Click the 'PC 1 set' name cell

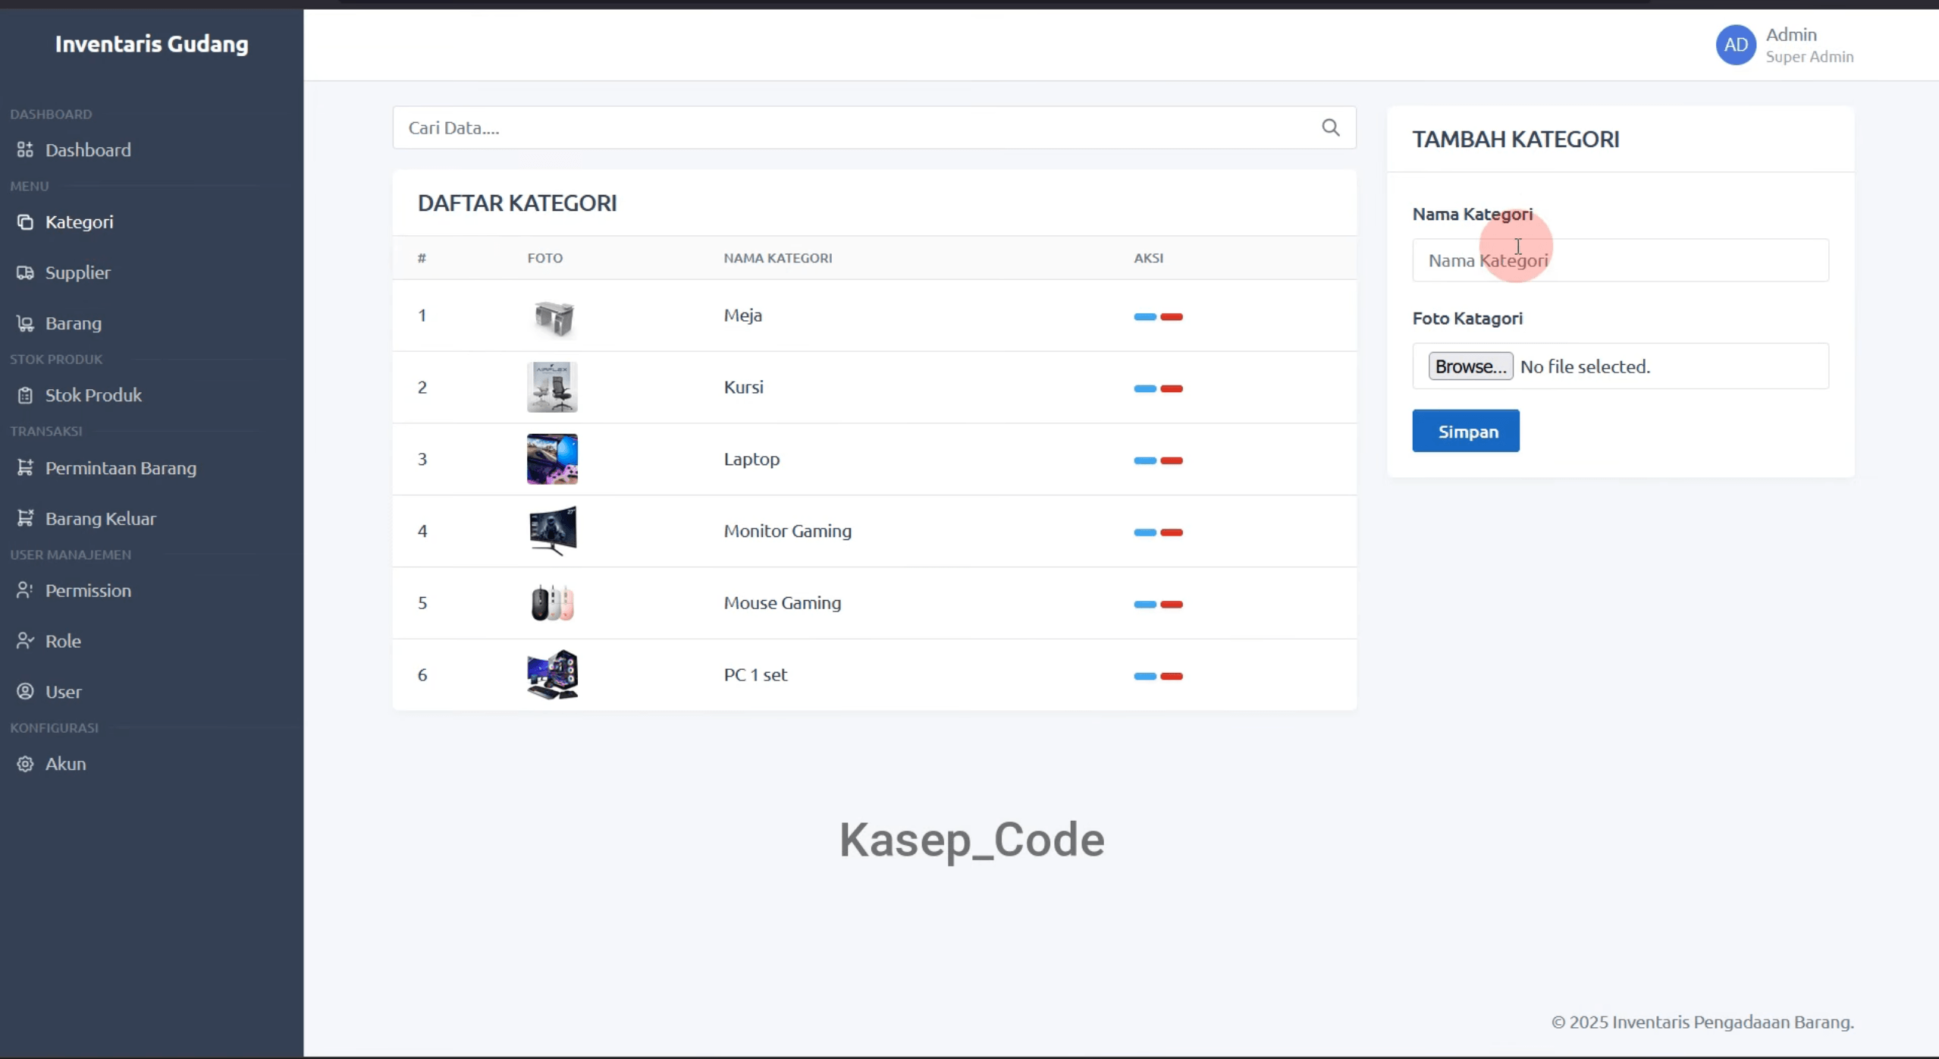click(x=755, y=674)
